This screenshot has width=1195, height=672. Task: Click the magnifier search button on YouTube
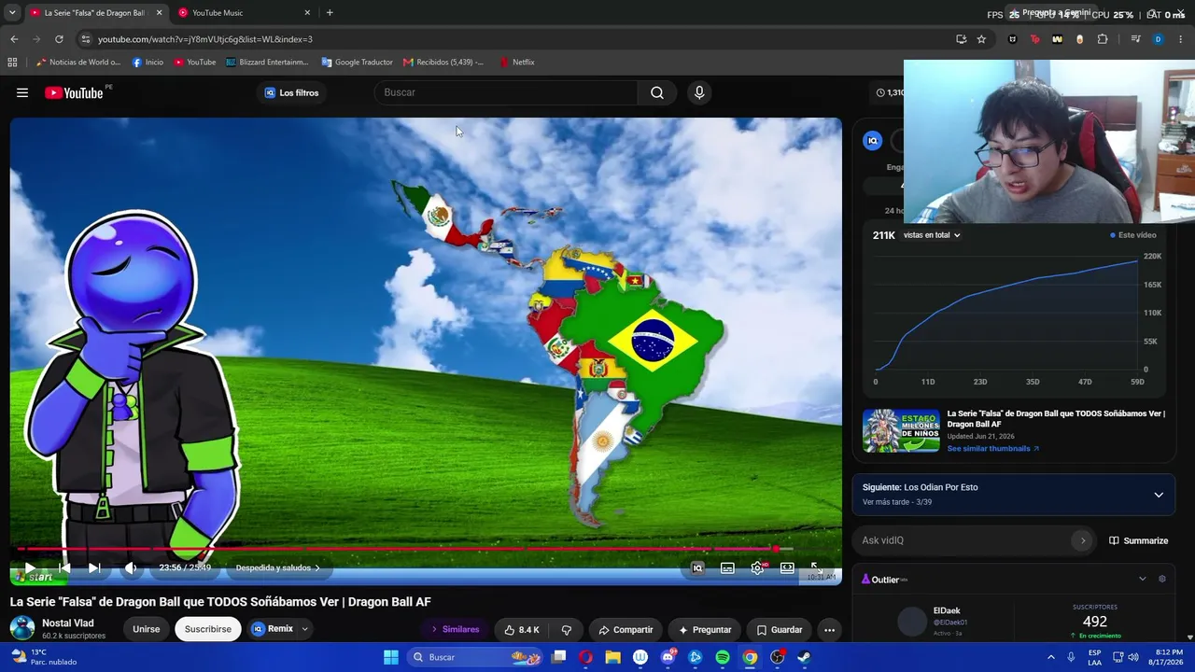tap(657, 92)
